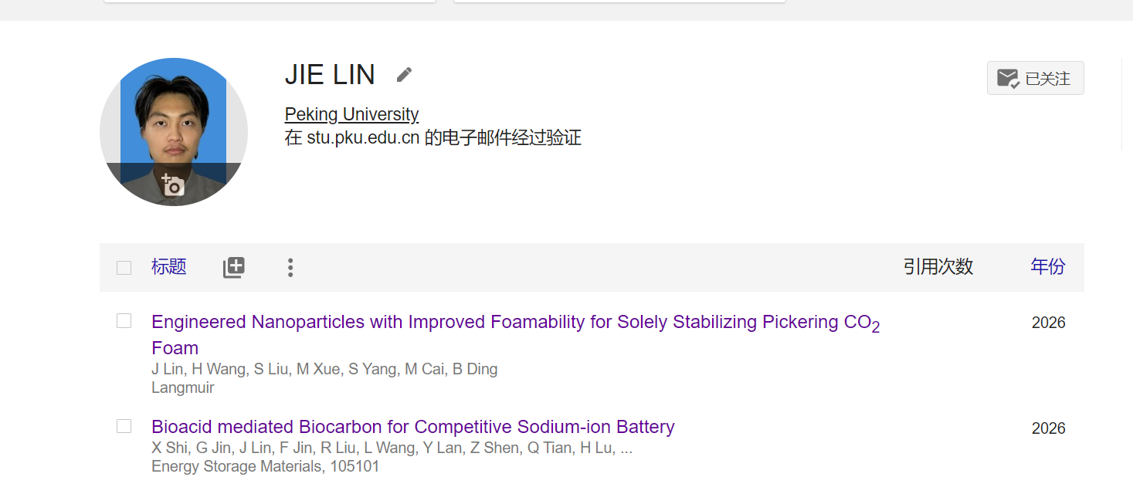Click the 引用次数 column header
Viewport: 1133px width, 477px height.
[938, 267]
